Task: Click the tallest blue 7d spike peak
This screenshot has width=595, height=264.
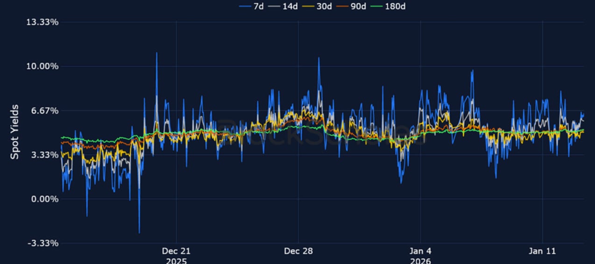Action: coord(156,53)
